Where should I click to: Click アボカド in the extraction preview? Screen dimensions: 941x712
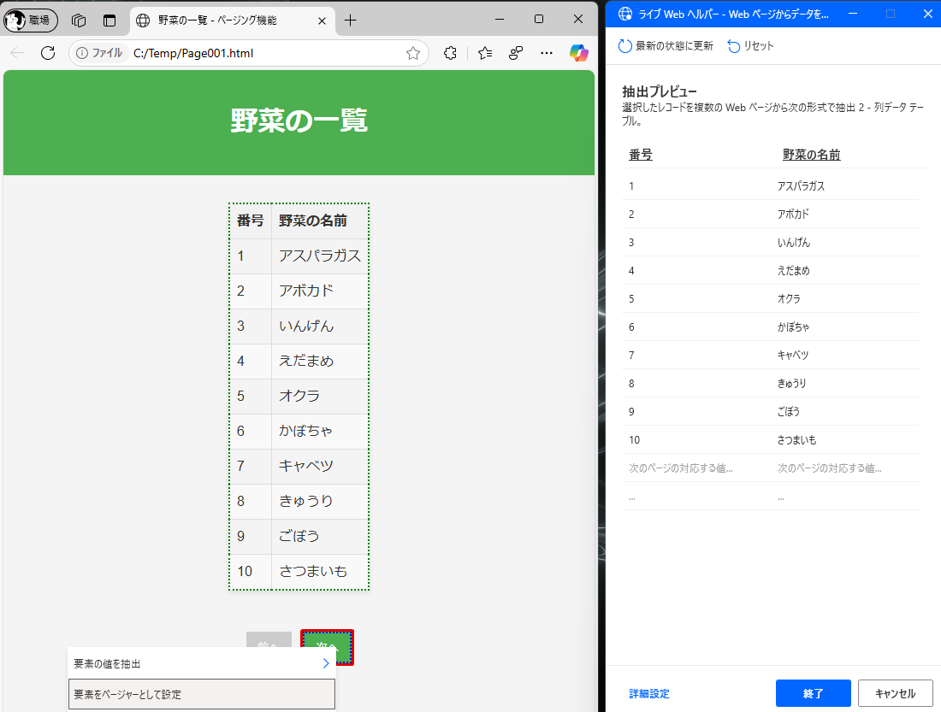click(x=793, y=215)
